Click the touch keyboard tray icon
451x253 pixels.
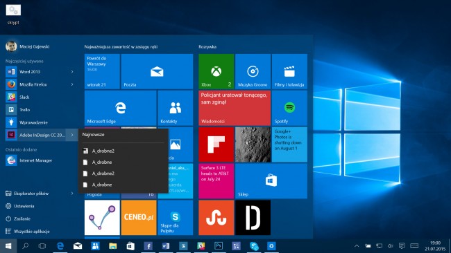point(414,246)
